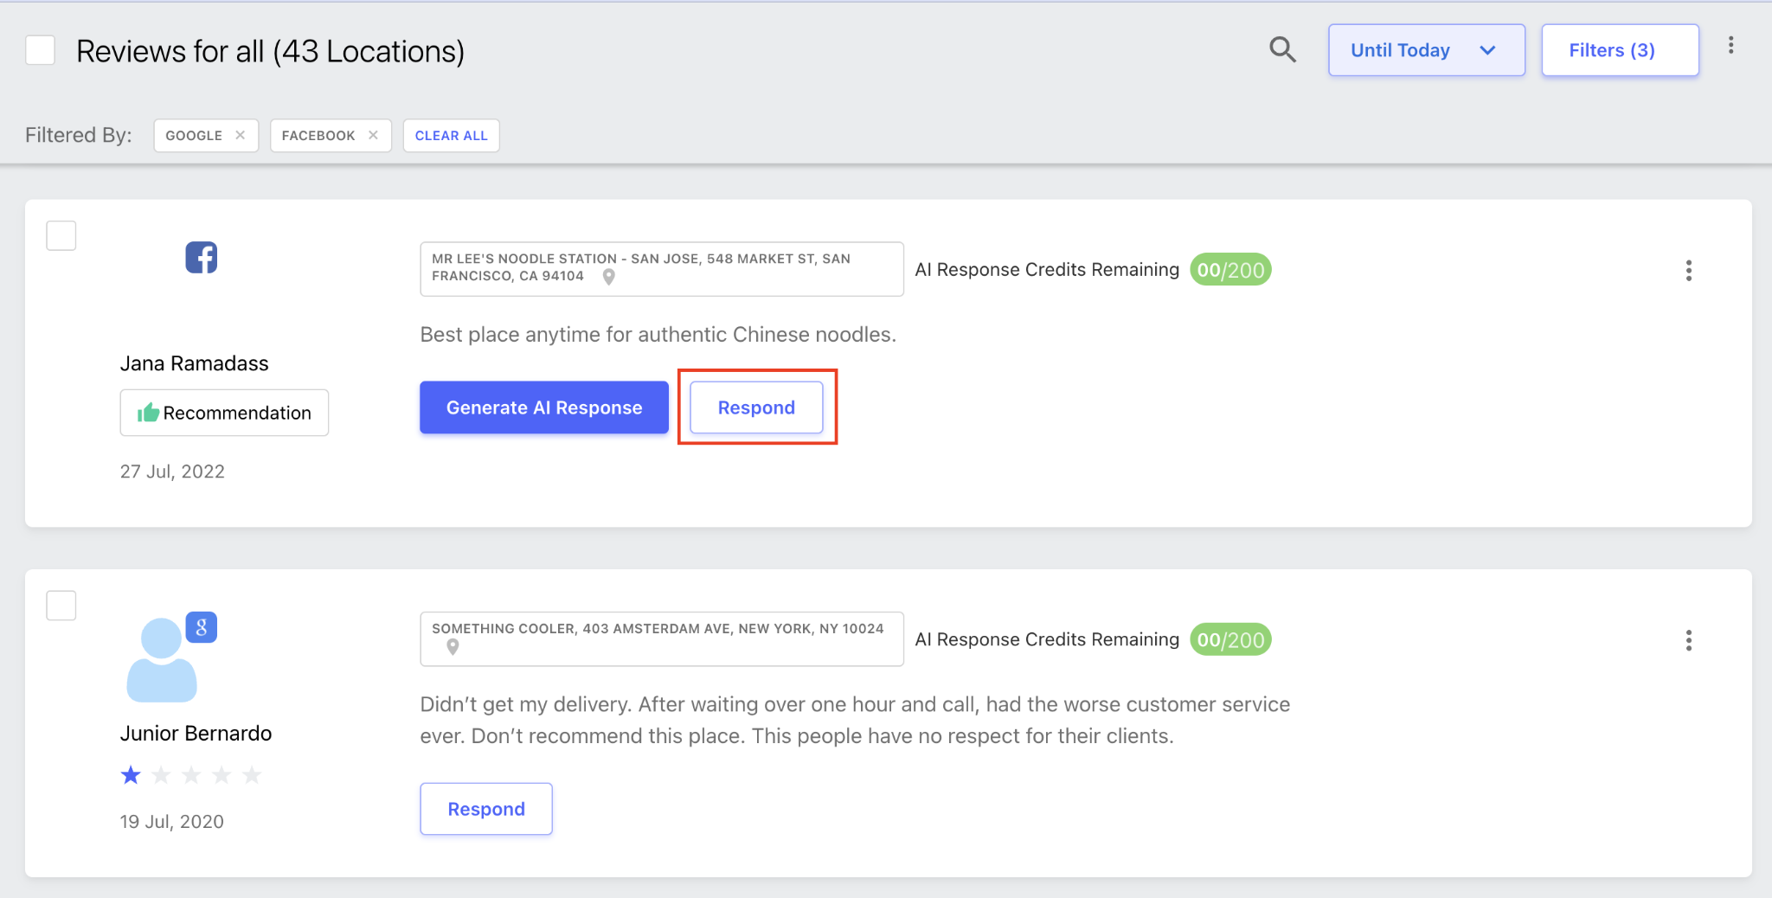1772x898 pixels.
Task: Click the Facebook icon on Jana Ramadass's review
Action: 201,257
